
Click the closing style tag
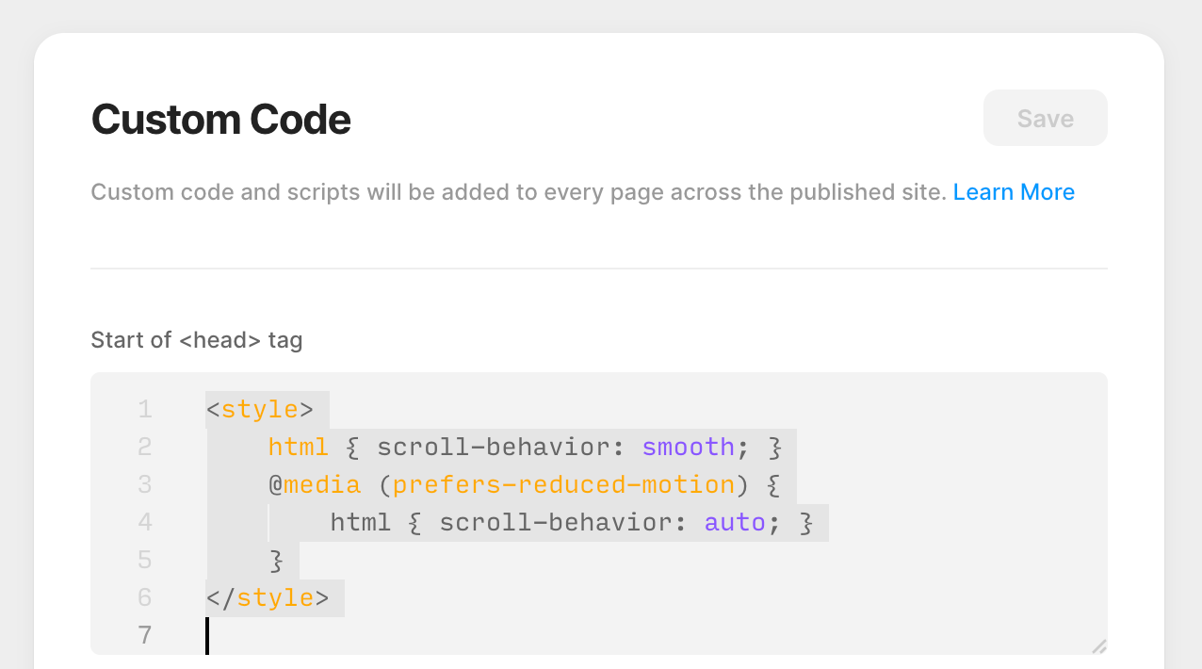pos(268,597)
